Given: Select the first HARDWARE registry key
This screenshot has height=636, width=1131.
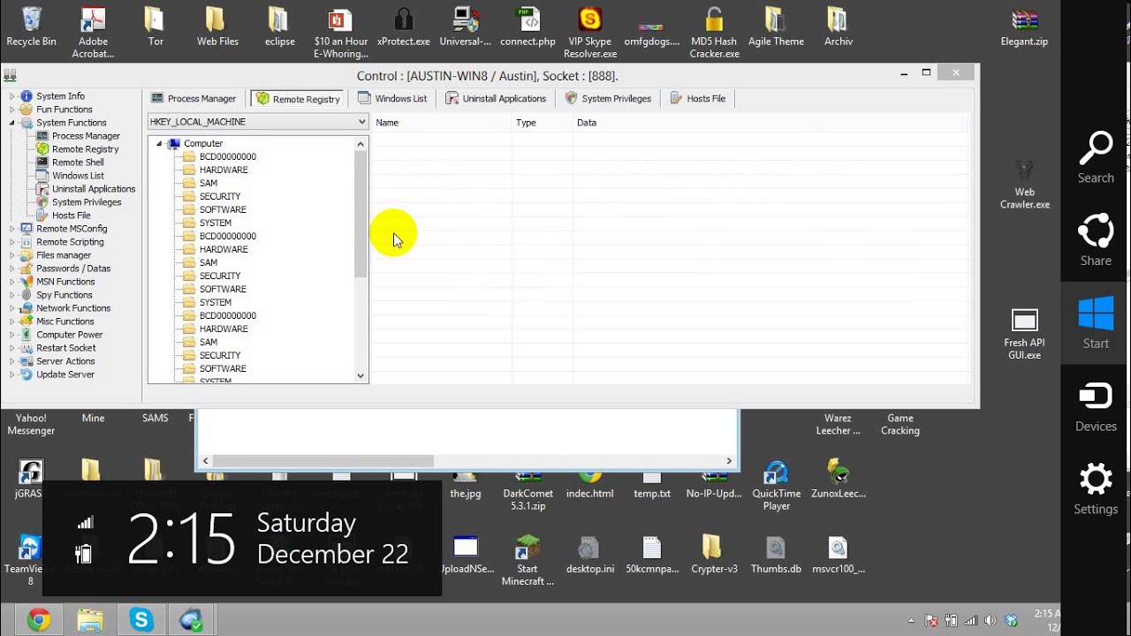Looking at the screenshot, I should [x=224, y=170].
